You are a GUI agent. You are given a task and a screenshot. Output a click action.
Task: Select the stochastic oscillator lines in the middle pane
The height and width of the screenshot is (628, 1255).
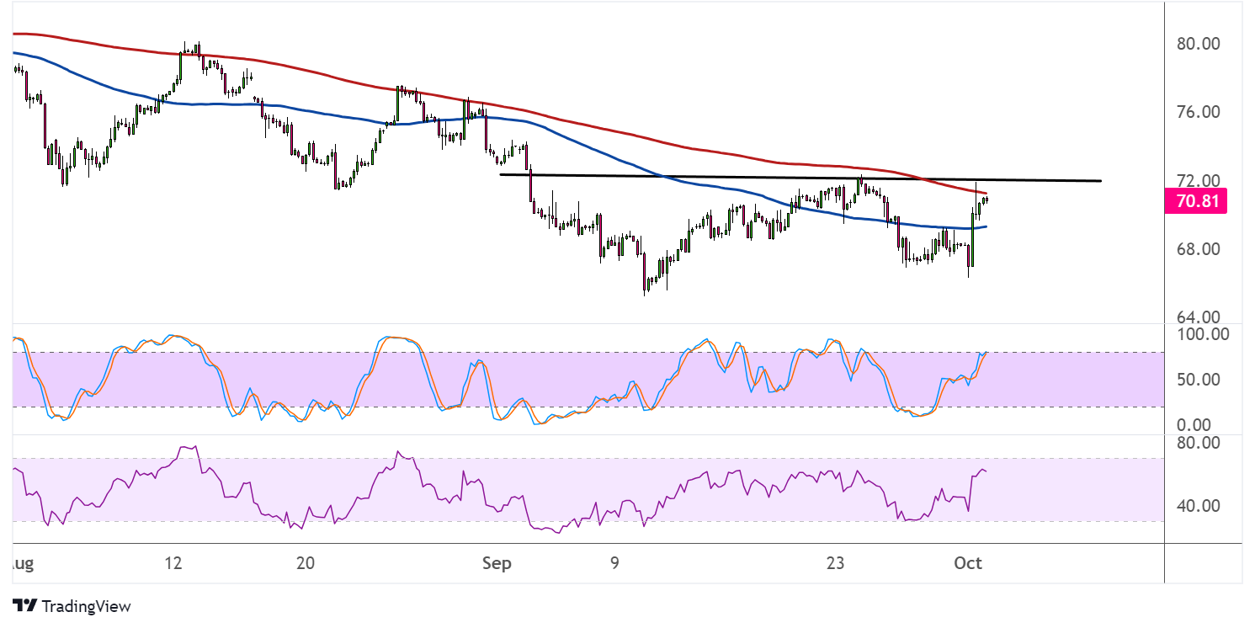(500, 379)
